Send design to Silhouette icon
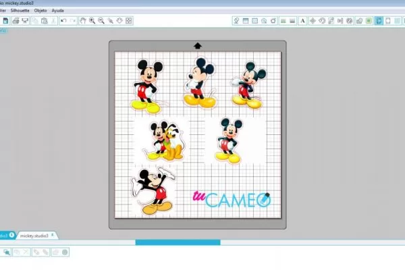 coord(25,21)
